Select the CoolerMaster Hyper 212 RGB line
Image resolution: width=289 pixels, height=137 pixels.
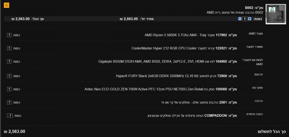[x=184, y=48]
